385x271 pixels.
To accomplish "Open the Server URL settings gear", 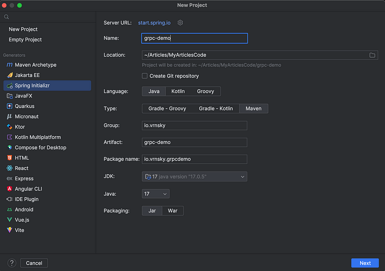I will coord(180,23).
